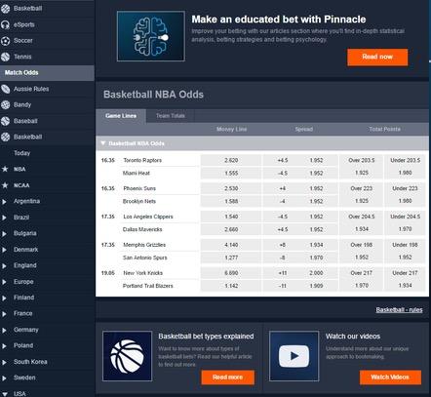Collapse the USA league list
Screen dimensions: 431x397
(x=5, y=394)
